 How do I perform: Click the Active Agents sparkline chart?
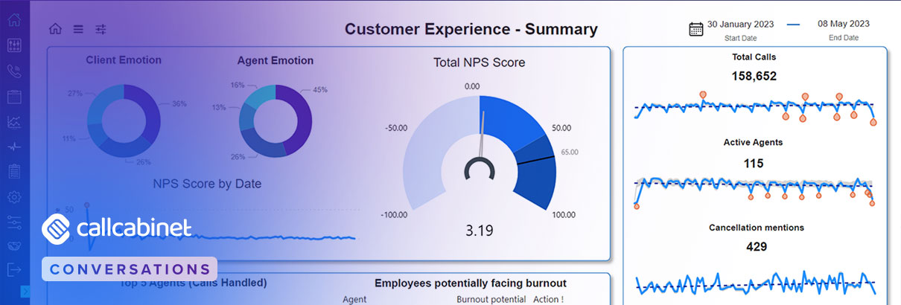click(754, 188)
